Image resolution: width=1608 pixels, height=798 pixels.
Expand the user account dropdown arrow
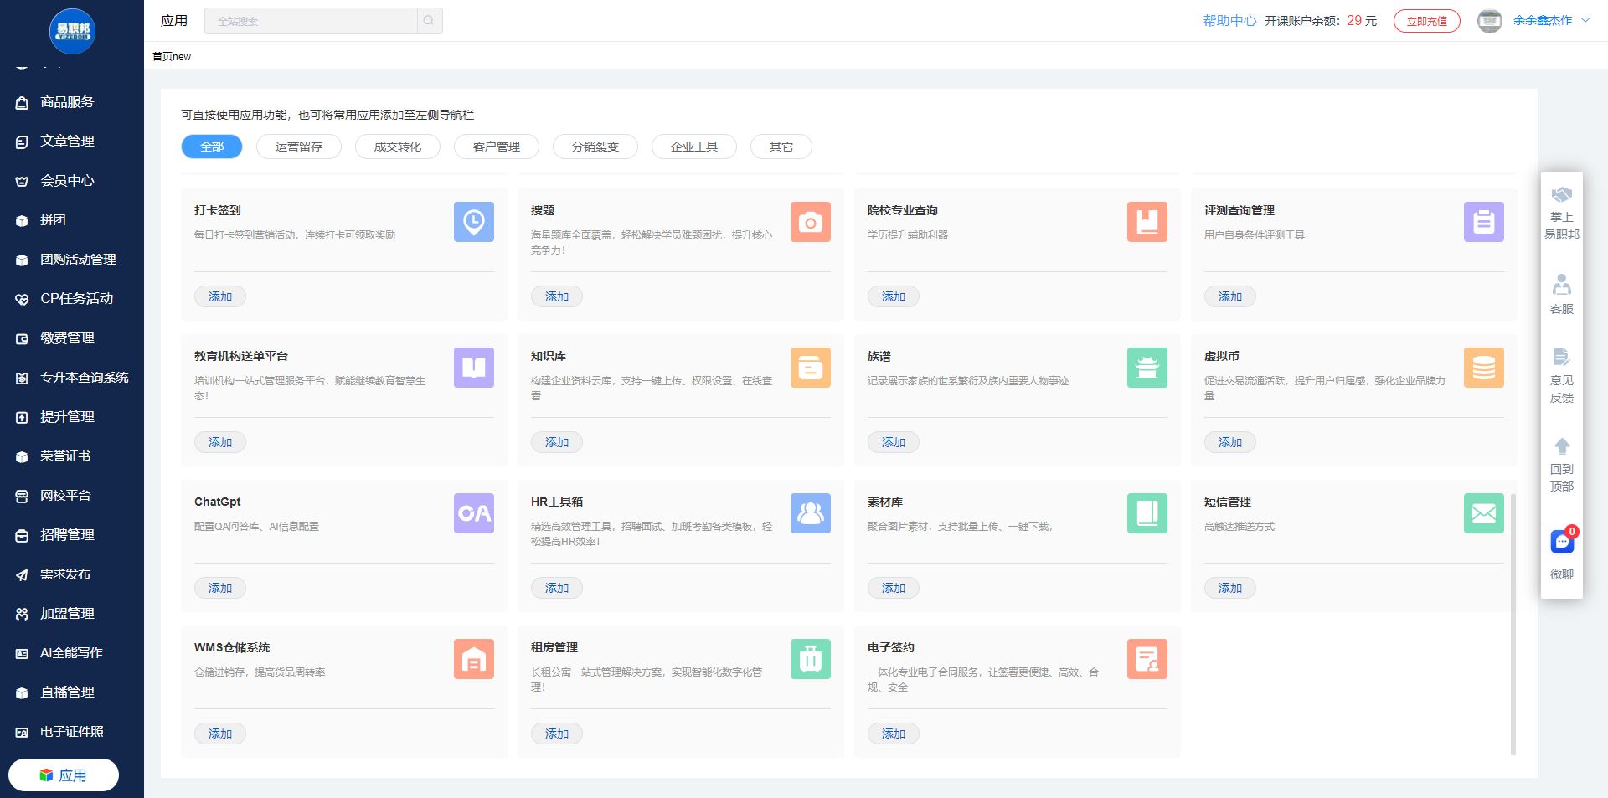pos(1585,21)
